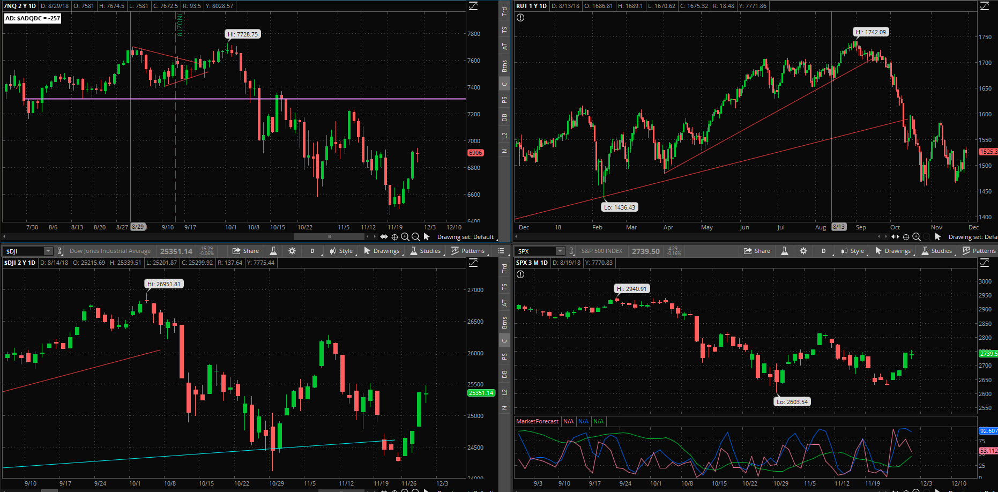Open the Style menu on $DJI chart
998x492 pixels.
coord(341,251)
